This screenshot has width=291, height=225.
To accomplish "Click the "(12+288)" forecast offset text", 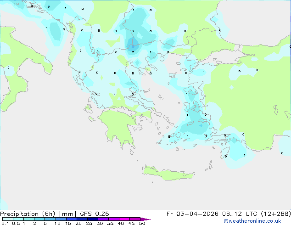I will click(276, 214).
